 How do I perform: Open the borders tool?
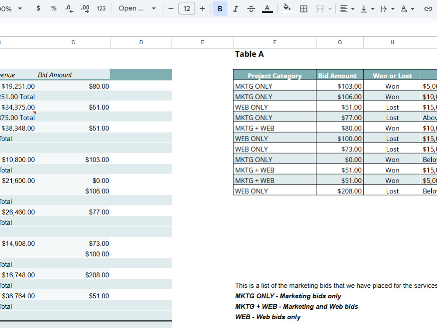tap(304, 9)
